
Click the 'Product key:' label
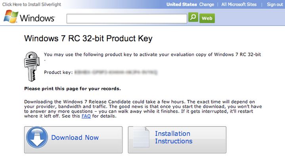coord(58,72)
